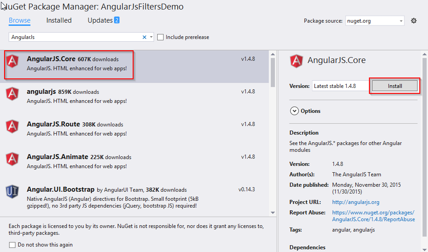Click the angularjs package logo
Image resolution: width=428 pixels, height=252 pixels.
[12, 94]
